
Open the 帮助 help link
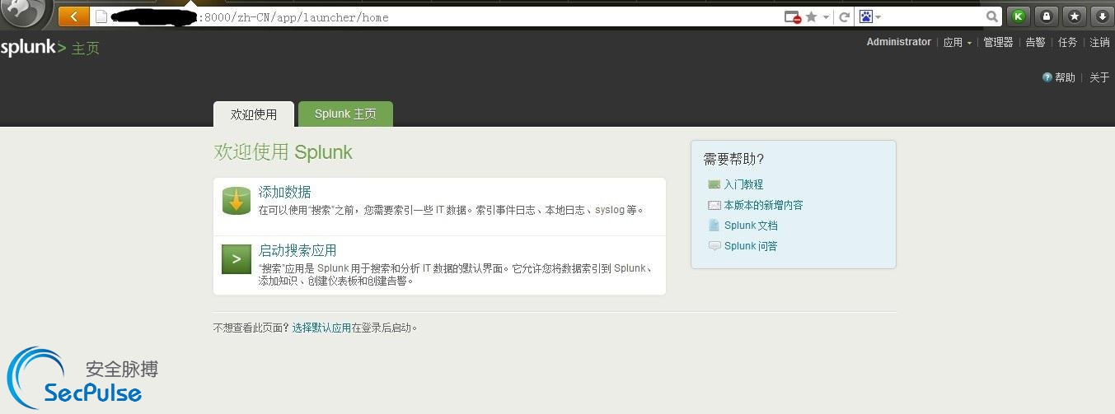pos(1065,77)
